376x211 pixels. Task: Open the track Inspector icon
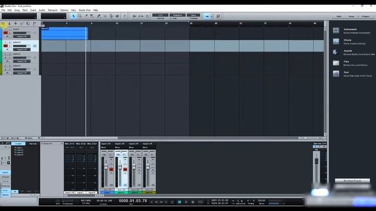pyautogui.click(x=9, y=23)
